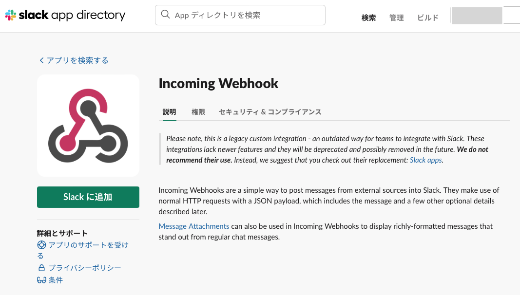The width and height of the screenshot is (520, 295).
Task: Click the search magnifier icon
Action: coord(165,15)
